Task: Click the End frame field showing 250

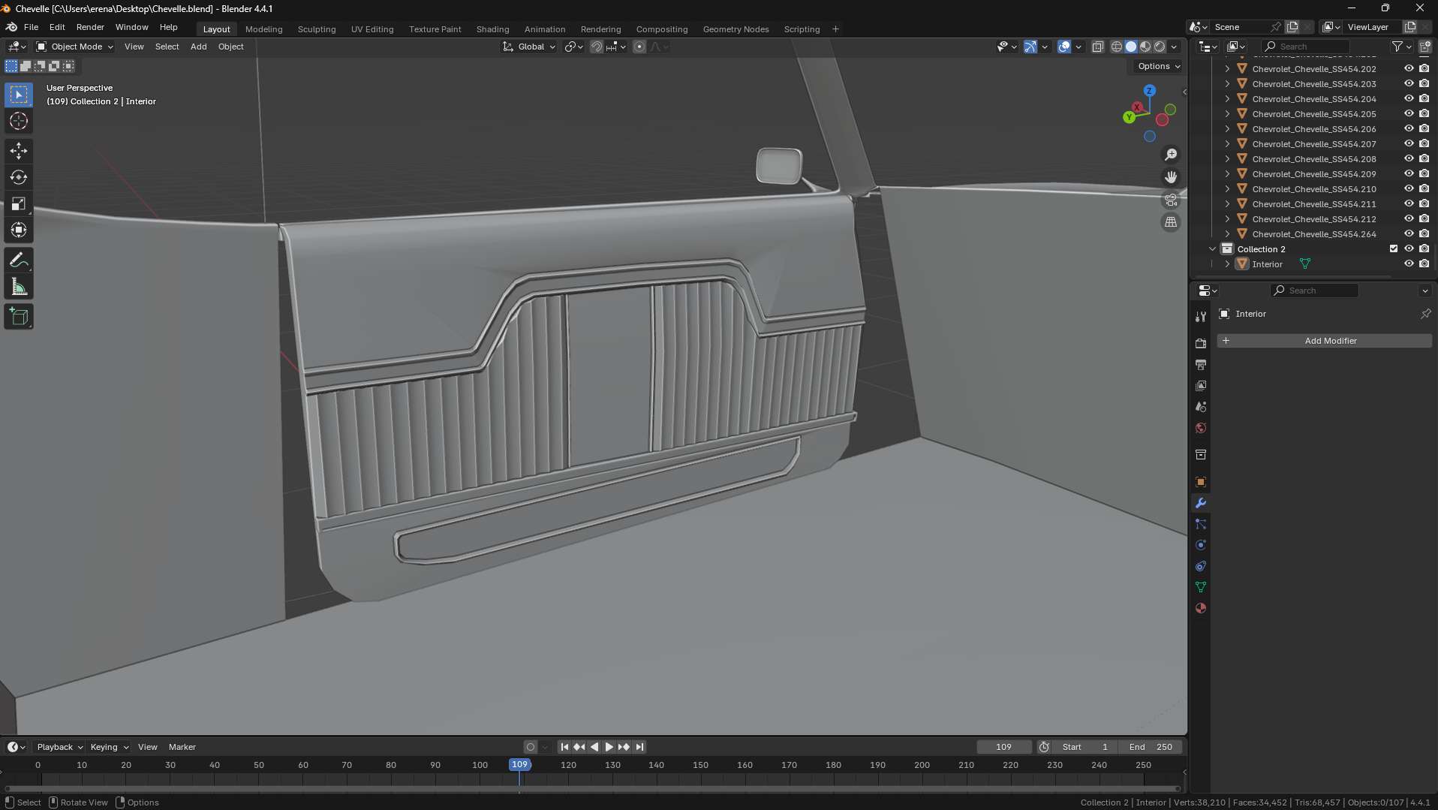Action: click(1151, 747)
